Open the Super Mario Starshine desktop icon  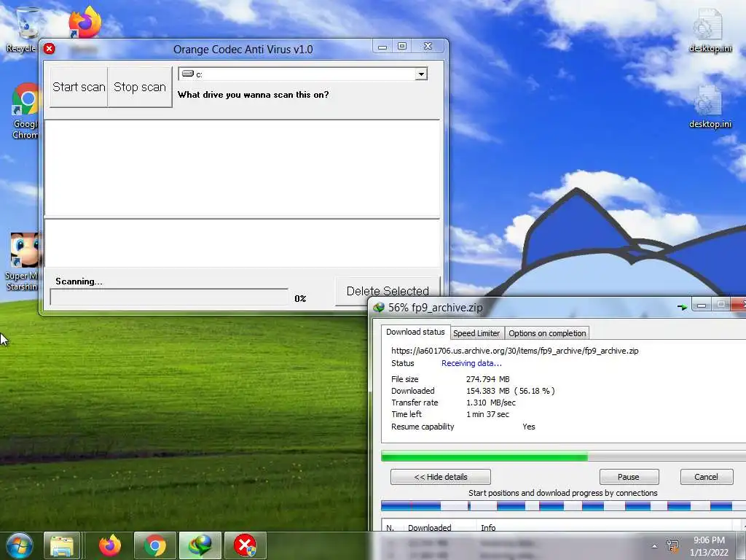pyautogui.click(x=23, y=262)
